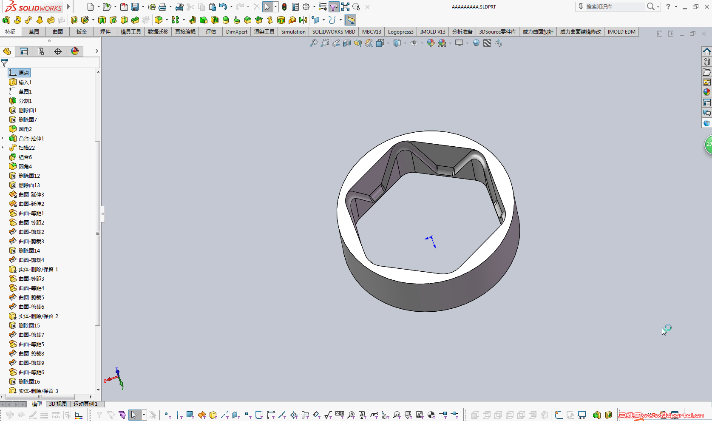Open the Hole Wizard tool
Image resolution: width=712 pixels, height=421 pixels.
[85, 20]
